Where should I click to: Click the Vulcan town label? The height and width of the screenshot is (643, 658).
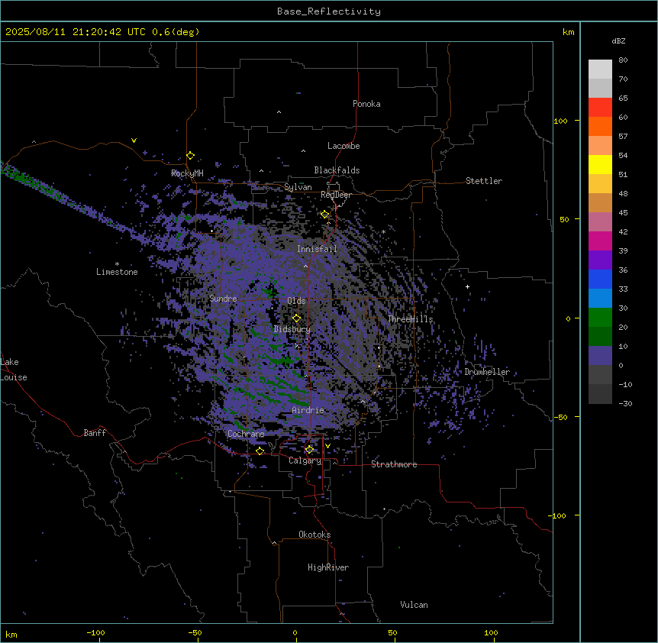(x=414, y=605)
